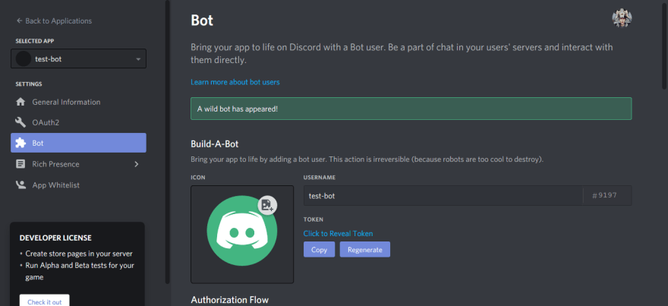Screen dimensions: 668x306
Task: Click the #9197 discriminator tag
Action: click(x=604, y=196)
